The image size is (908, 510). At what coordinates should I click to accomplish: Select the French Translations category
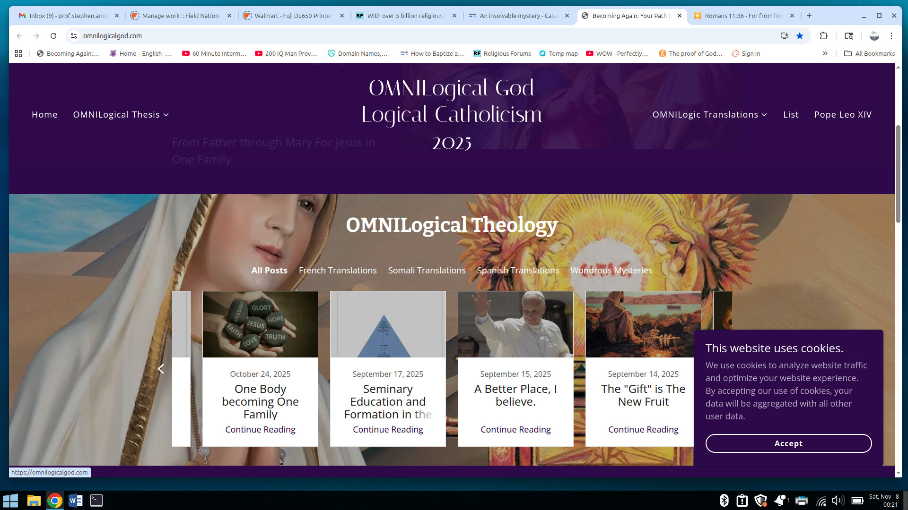(338, 271)
